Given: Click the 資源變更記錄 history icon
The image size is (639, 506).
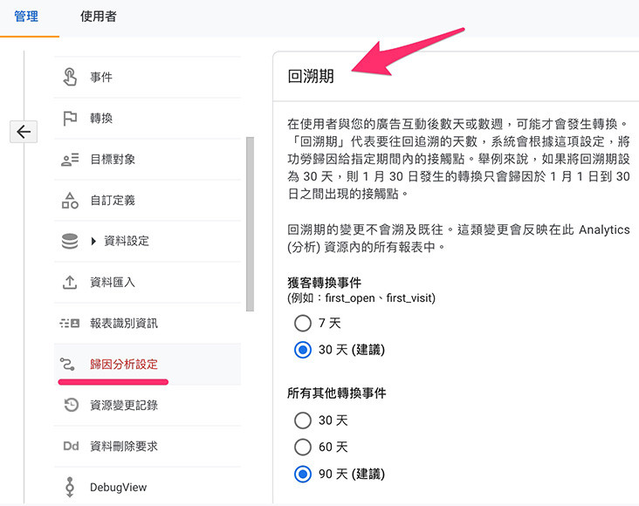Looking at the screenshot, I should (x=70, y=405).
